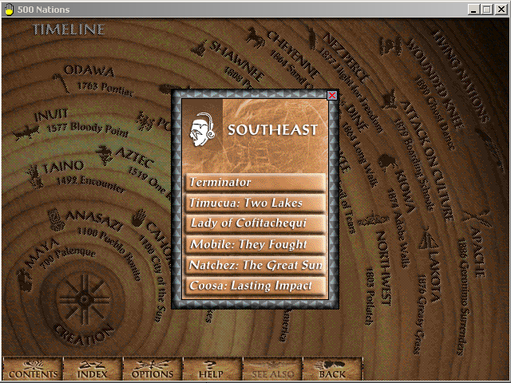This screenshot has height=383, width=511.
Task: Select the MAYA timeline label
Action: [42, 254]
